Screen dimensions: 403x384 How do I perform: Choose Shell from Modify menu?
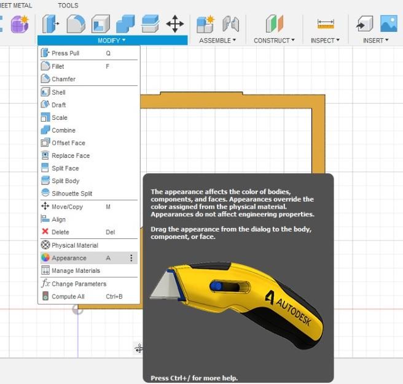click(x=88, y=92)
